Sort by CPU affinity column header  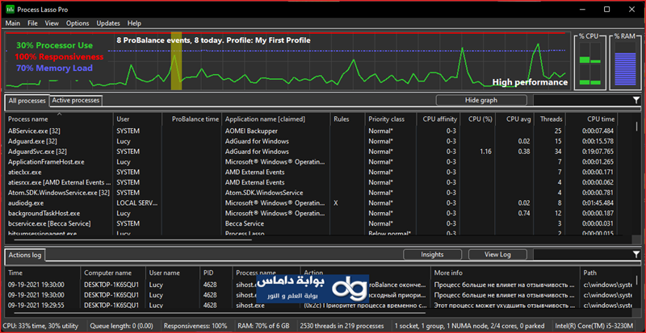440,119
